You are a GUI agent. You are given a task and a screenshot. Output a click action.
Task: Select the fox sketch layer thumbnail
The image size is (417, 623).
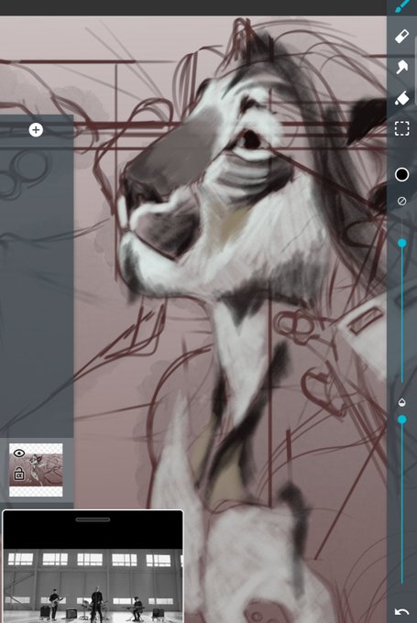(36, 470)
